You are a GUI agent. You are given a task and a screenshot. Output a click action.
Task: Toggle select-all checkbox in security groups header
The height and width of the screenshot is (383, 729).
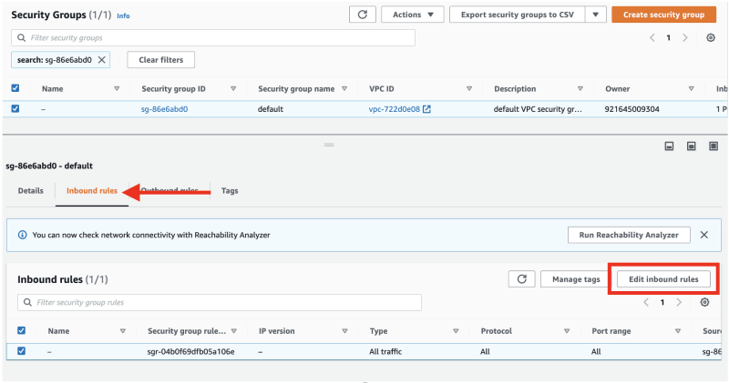[15, 88]
